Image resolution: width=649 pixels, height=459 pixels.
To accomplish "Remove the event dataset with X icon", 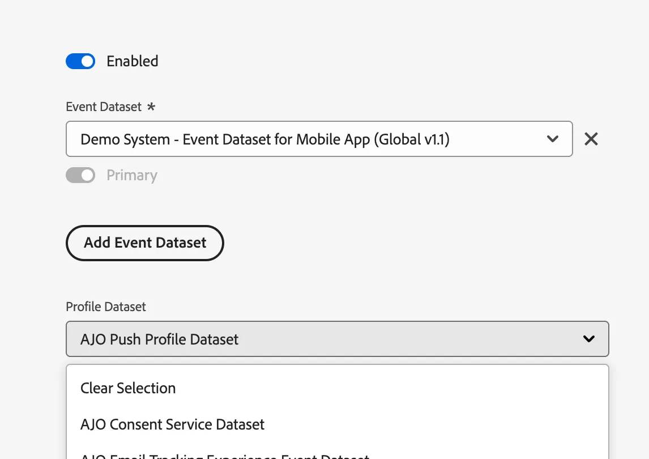I will (591, 139).
